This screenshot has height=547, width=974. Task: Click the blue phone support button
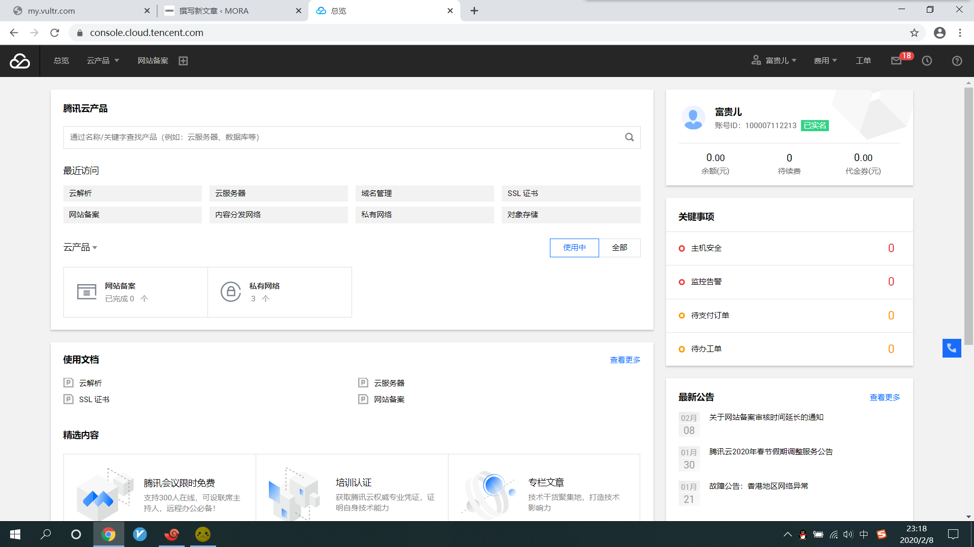(x=952, y=348)
